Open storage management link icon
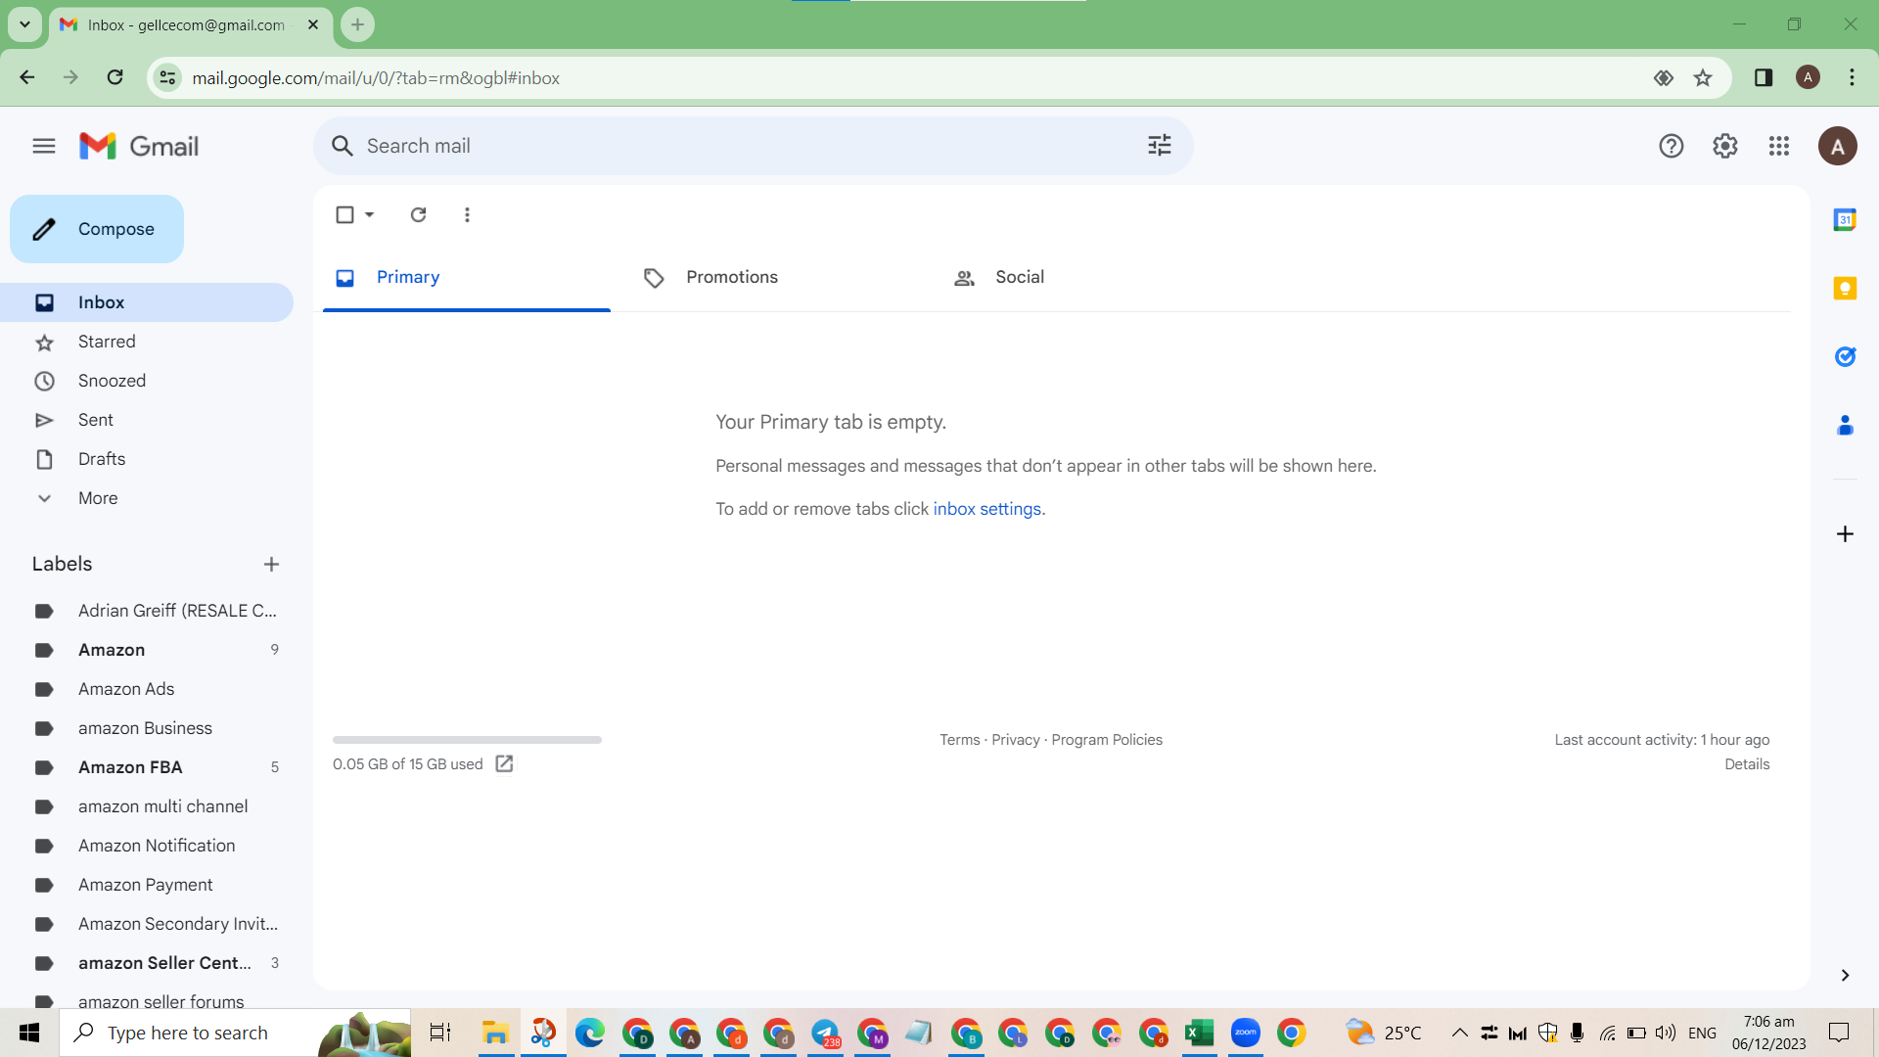Image resolution: width=1879 pixels, height=1057 pixels. 504,763
